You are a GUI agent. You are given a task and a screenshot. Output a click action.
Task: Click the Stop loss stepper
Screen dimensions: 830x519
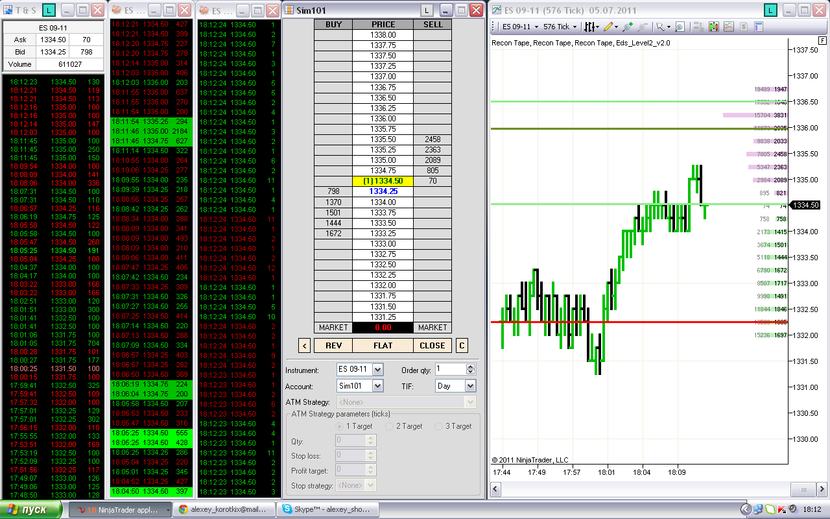pos(370,455)
